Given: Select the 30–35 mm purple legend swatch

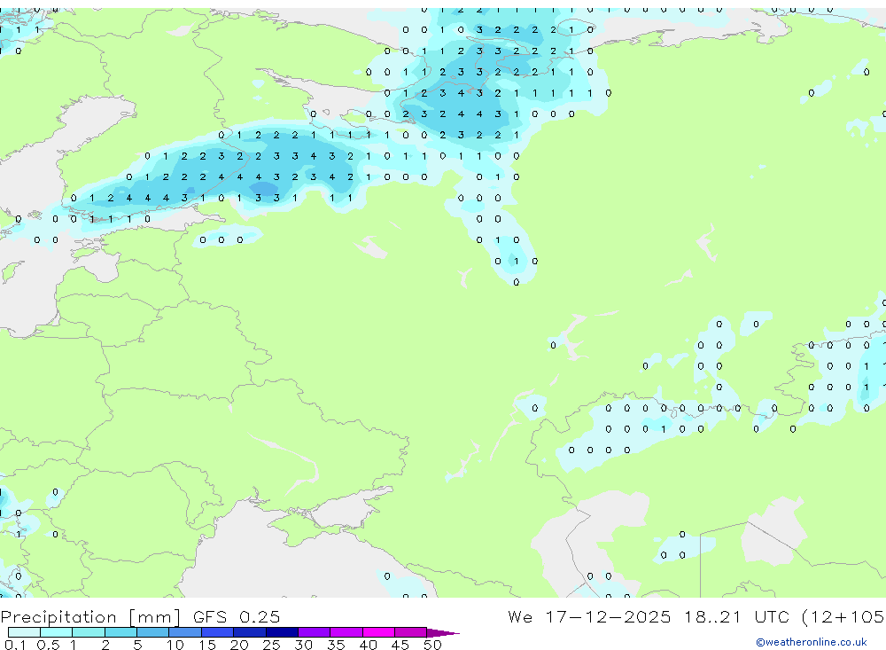Looking at the screenshot, I should [x=315, y=632].
